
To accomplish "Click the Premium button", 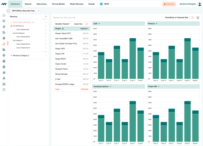I will click(169, 4).
